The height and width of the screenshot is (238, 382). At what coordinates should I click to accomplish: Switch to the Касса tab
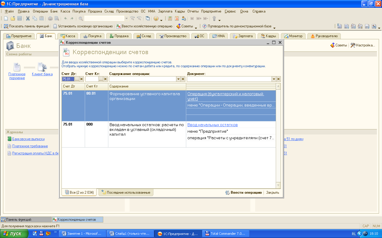(68, 36)
